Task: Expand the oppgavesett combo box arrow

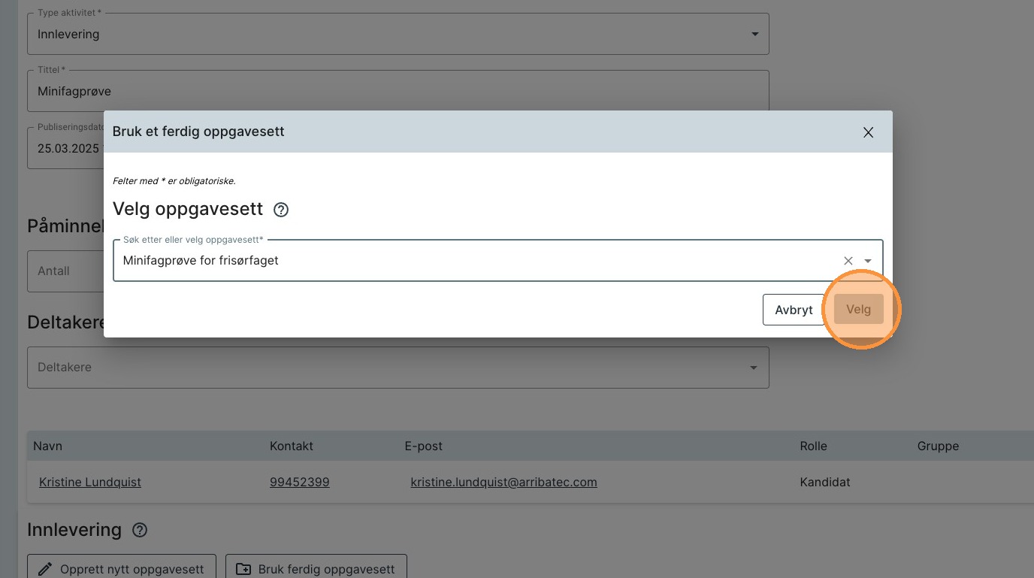Action: [x=868, y=261]
